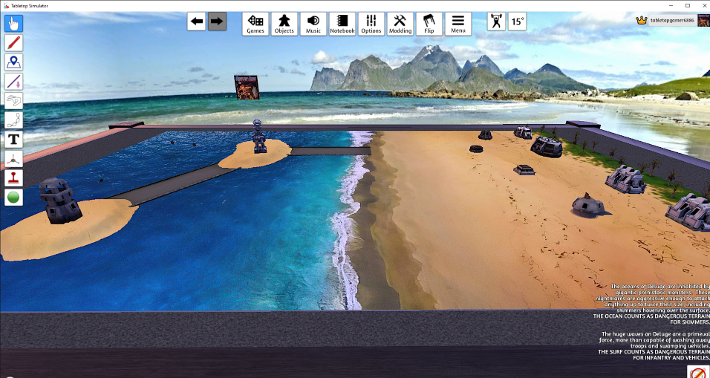Select the Flick hand tool
The image size is (710, 378).
point(13,101)
